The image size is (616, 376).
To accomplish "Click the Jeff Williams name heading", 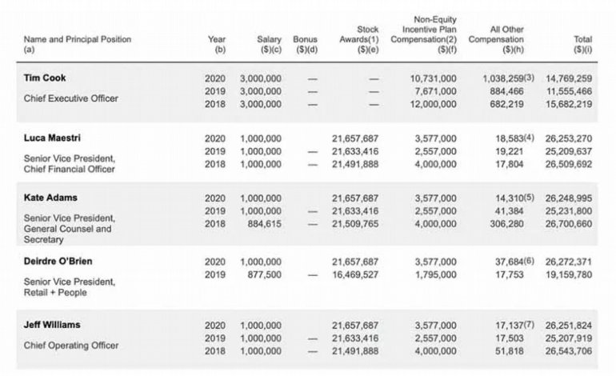I will pos(51,326).
